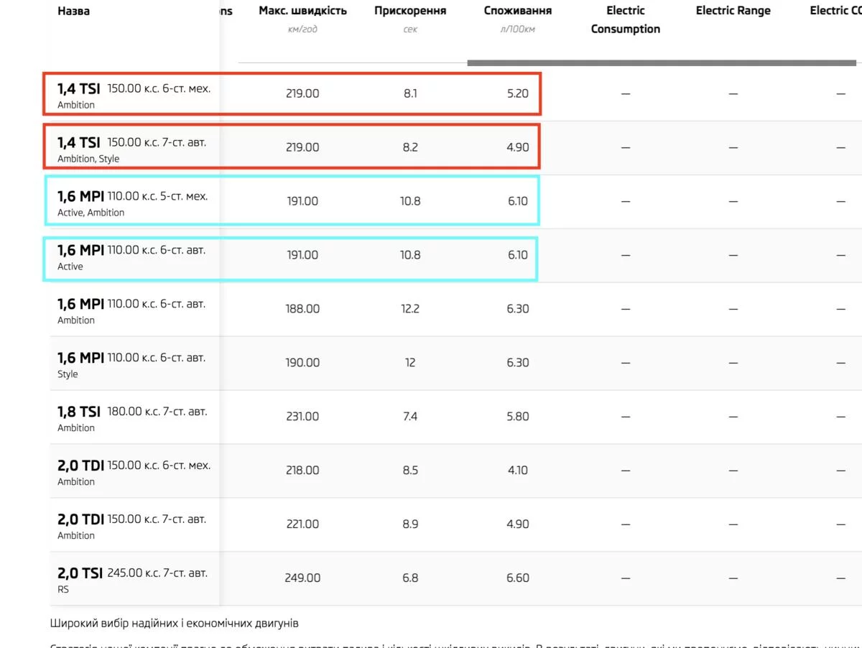Click the Electric Range column header
This screenshot has width=862, height=648.
click(733, 11)
